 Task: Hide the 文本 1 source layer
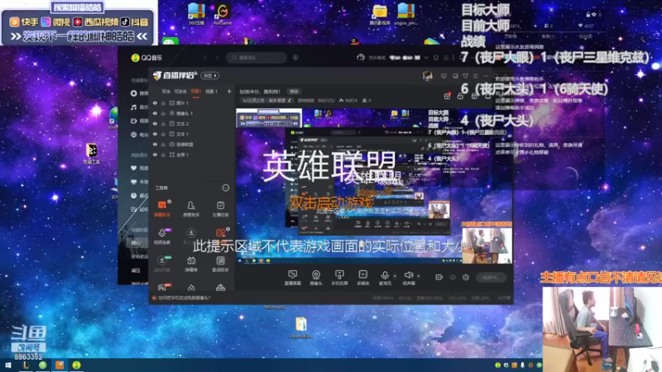coord(156,134)
